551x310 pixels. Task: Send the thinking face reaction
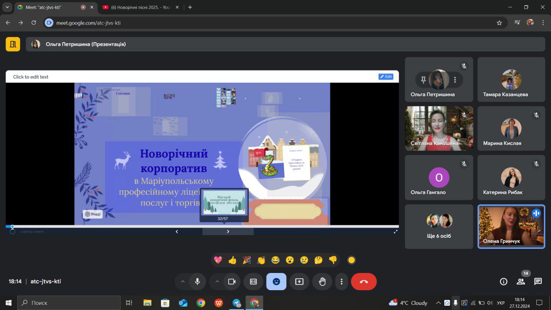point(319,260)
